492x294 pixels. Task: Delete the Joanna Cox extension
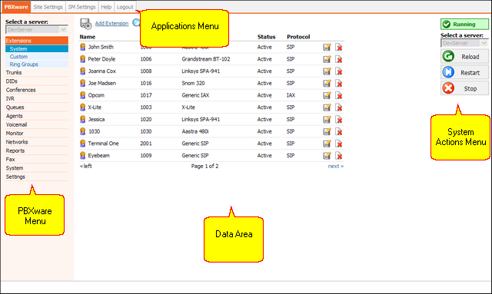tap(338, 71)
